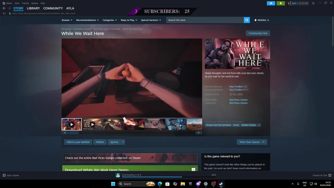
Task: Open the Multiple Endings tag
Action: tap(249, 125)
